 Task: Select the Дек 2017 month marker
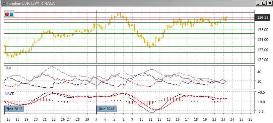click(14, 109)
